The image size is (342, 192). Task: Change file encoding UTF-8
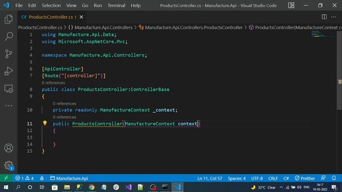click(x=257, y=178)
